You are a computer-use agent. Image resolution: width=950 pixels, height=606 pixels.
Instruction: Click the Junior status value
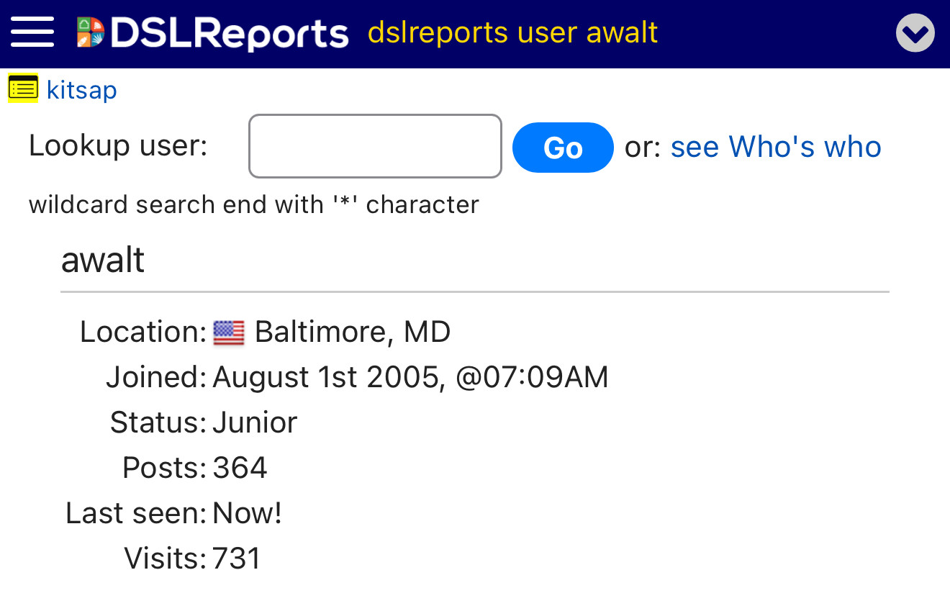(x=255, y=422)
